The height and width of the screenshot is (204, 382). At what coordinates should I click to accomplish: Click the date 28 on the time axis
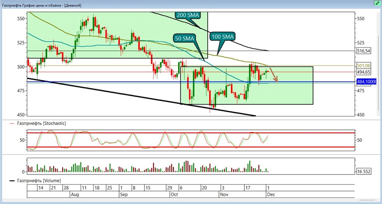tap(66, 188)
